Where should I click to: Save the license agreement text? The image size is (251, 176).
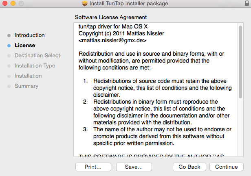134,167
